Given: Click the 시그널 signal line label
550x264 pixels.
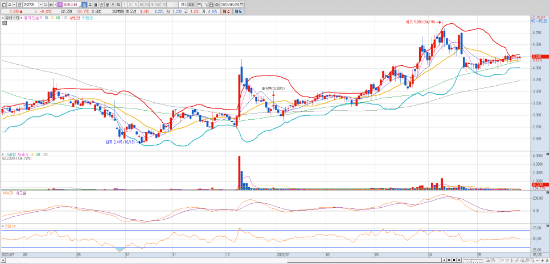Looking at the screenshot, I should (x=20, y=192).
